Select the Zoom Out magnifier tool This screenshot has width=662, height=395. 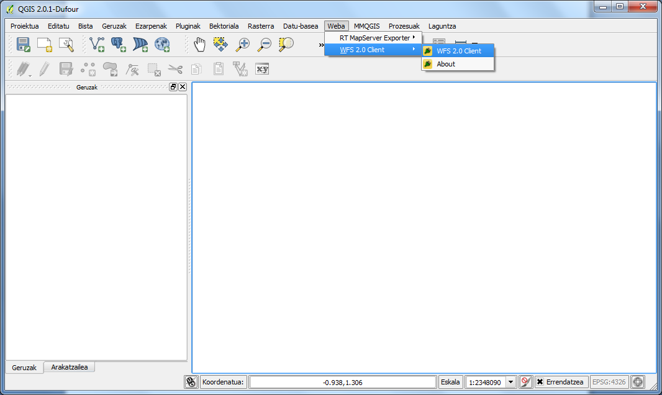tap(265, 44)
